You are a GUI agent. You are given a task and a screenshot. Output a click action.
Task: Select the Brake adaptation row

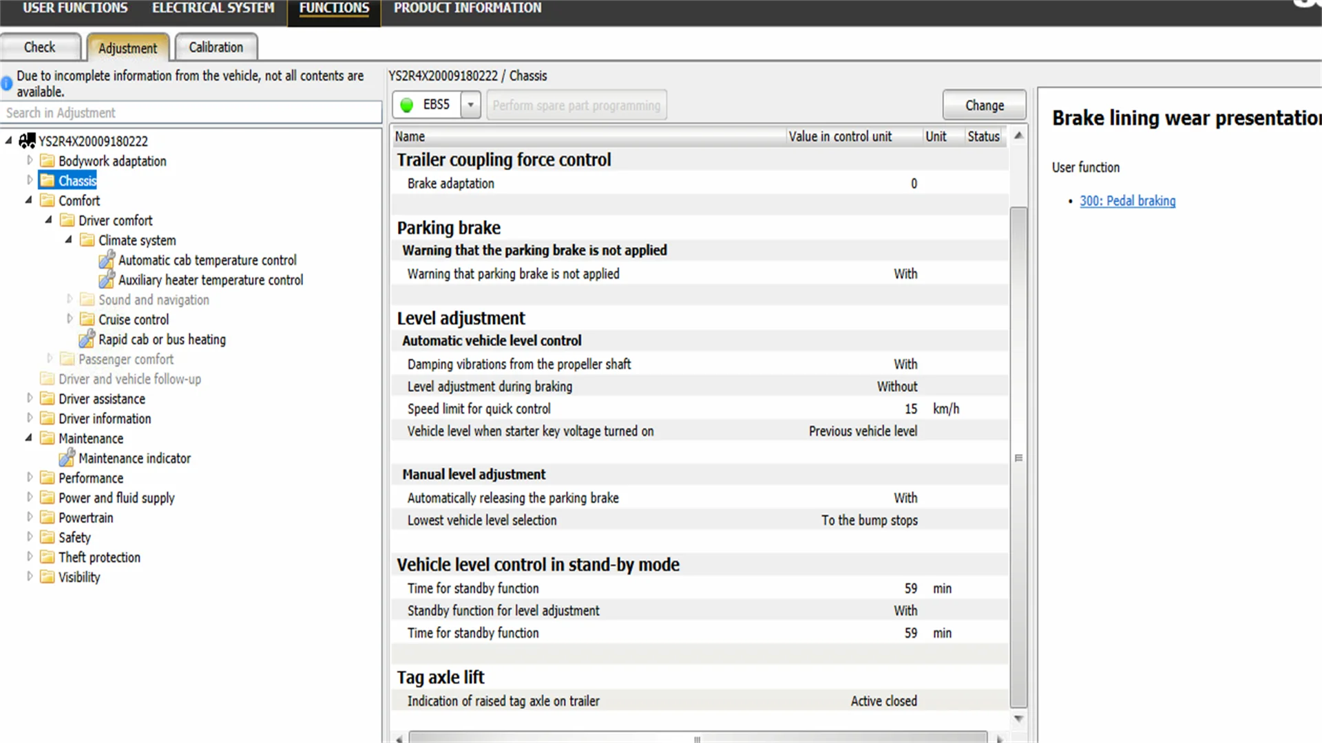click(x=700, y=184)
